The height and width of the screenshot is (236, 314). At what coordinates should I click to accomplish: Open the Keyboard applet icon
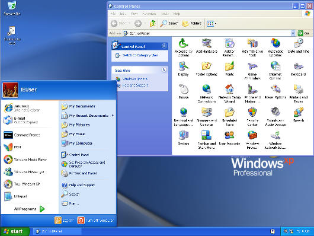[299, 69]
